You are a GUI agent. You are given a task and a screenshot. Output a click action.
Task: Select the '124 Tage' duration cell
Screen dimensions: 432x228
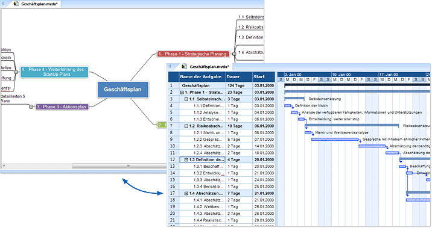239,85
